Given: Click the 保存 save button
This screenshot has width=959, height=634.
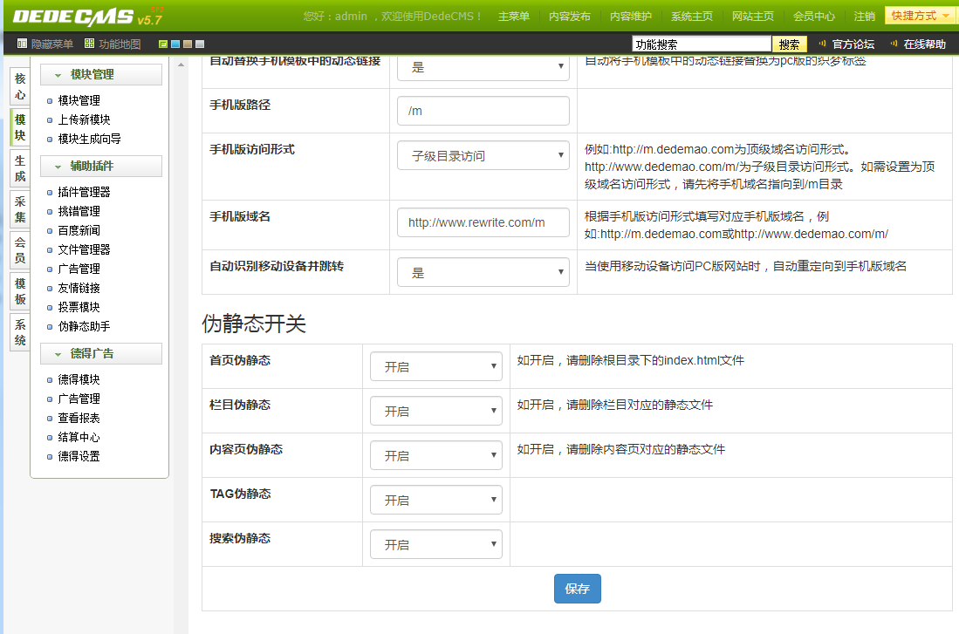Looking at the screenshot, I should click(578, 588).
